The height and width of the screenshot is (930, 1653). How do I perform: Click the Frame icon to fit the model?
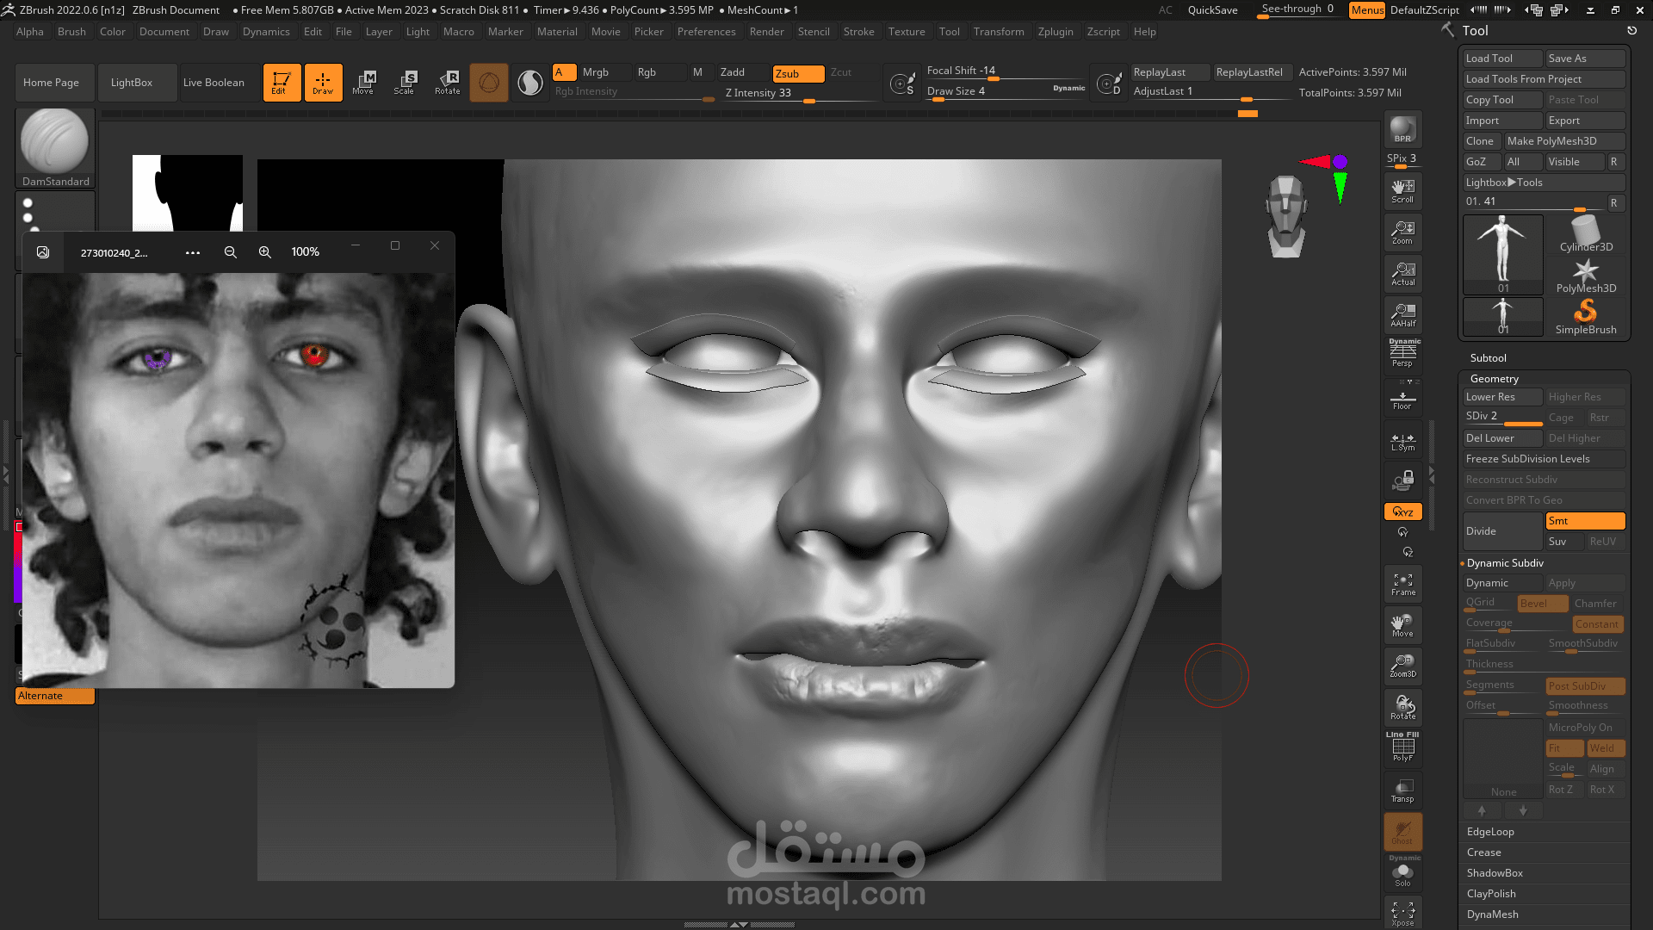coord(1402,583)
